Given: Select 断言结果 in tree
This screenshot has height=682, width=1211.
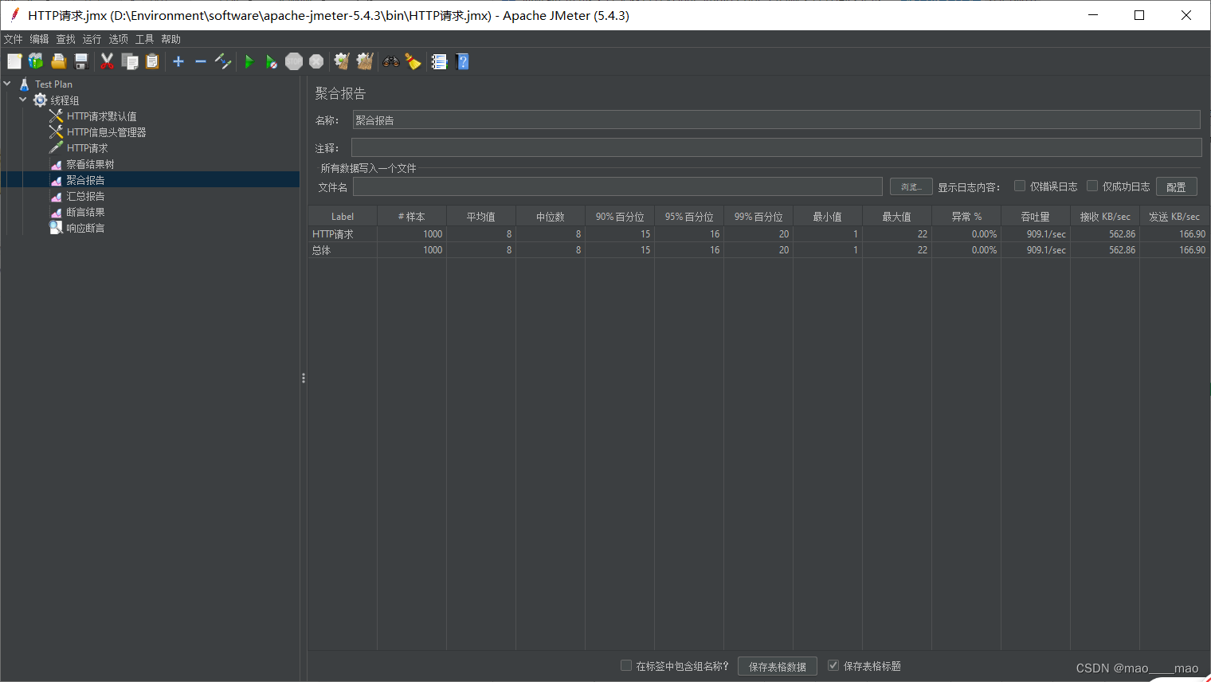Looking at the screenshot, I should tap(85, 212).
